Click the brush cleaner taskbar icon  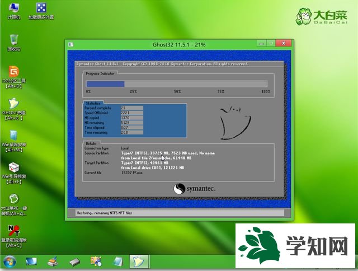53,261
